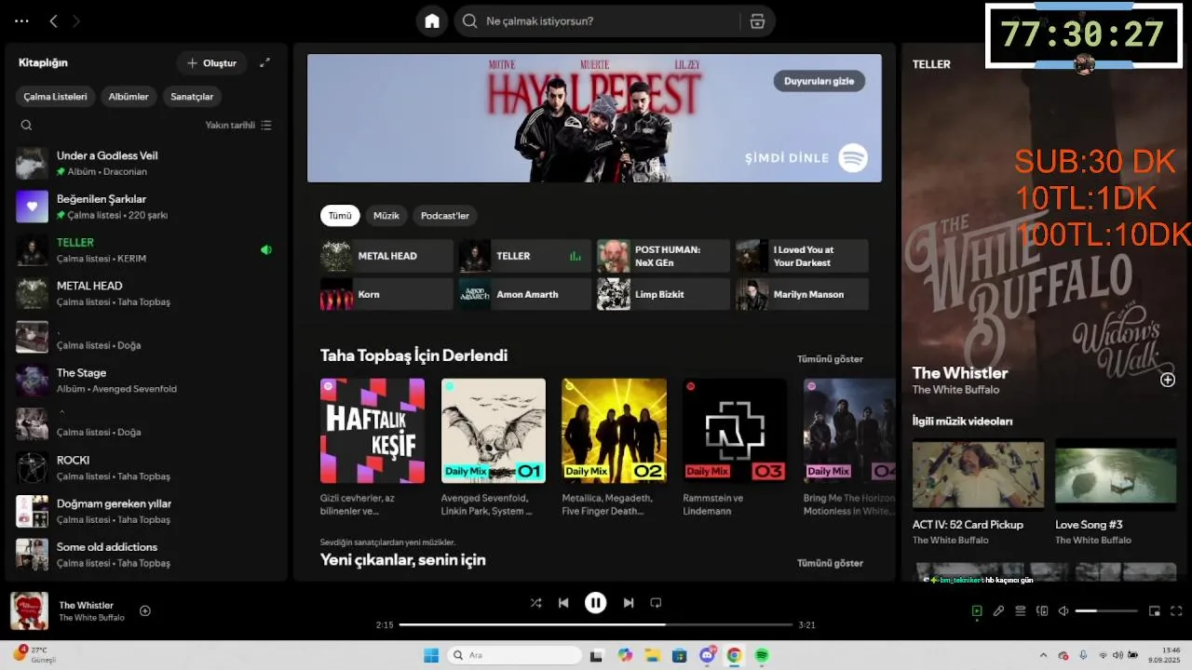Toggle repeat mode
The height and width of the screenshot is (670, 1192).
656,603
